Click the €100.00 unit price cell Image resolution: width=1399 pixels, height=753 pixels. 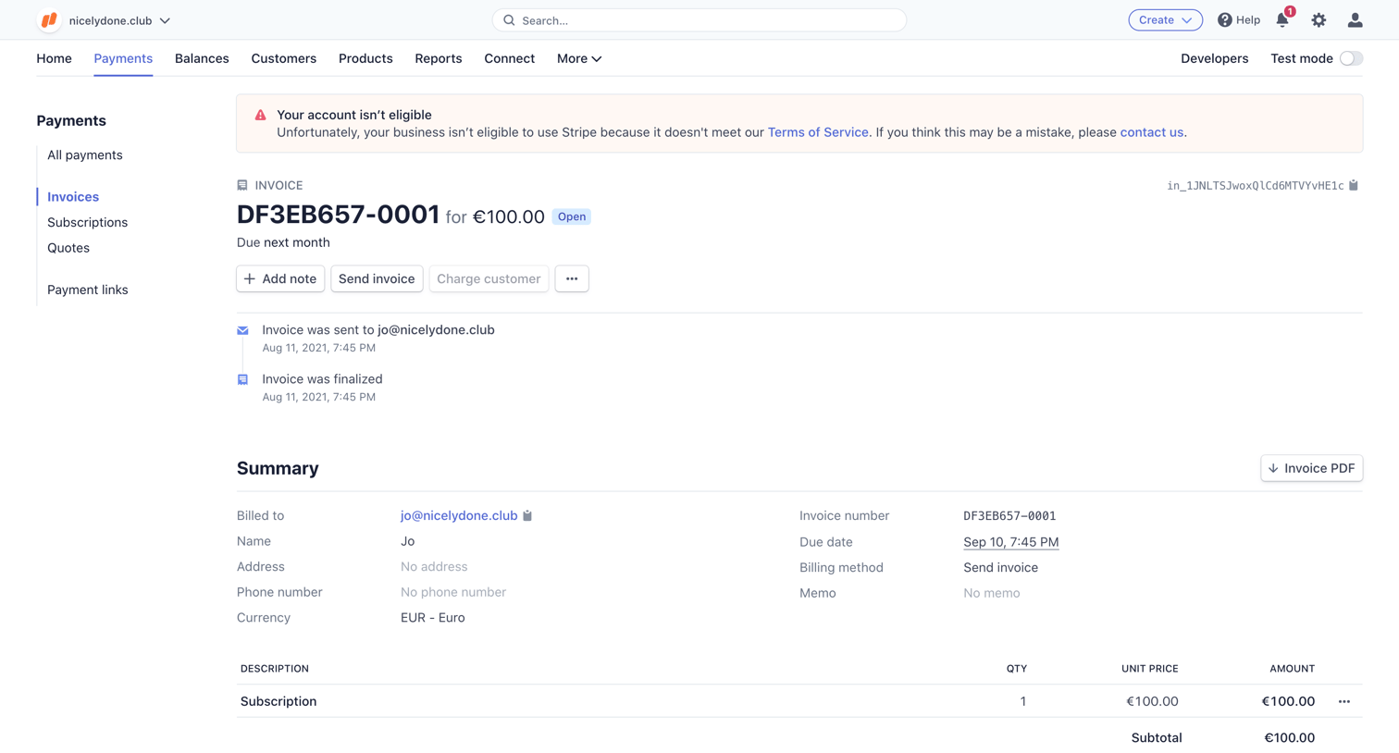click(x=1152, y=701)
